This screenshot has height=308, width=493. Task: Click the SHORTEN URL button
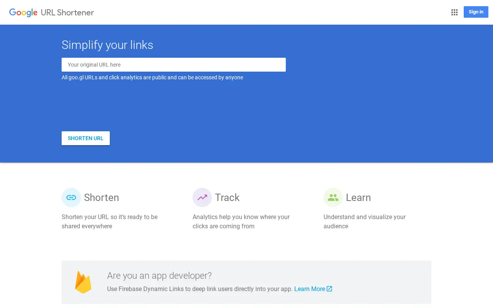(x=86, y=138)
